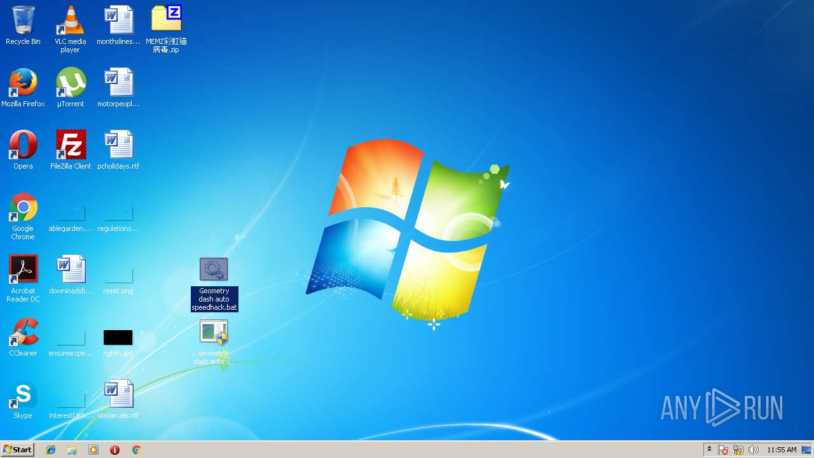Screen dimensions: 814x458
Task: Open the Start menu
Action: 17,449
